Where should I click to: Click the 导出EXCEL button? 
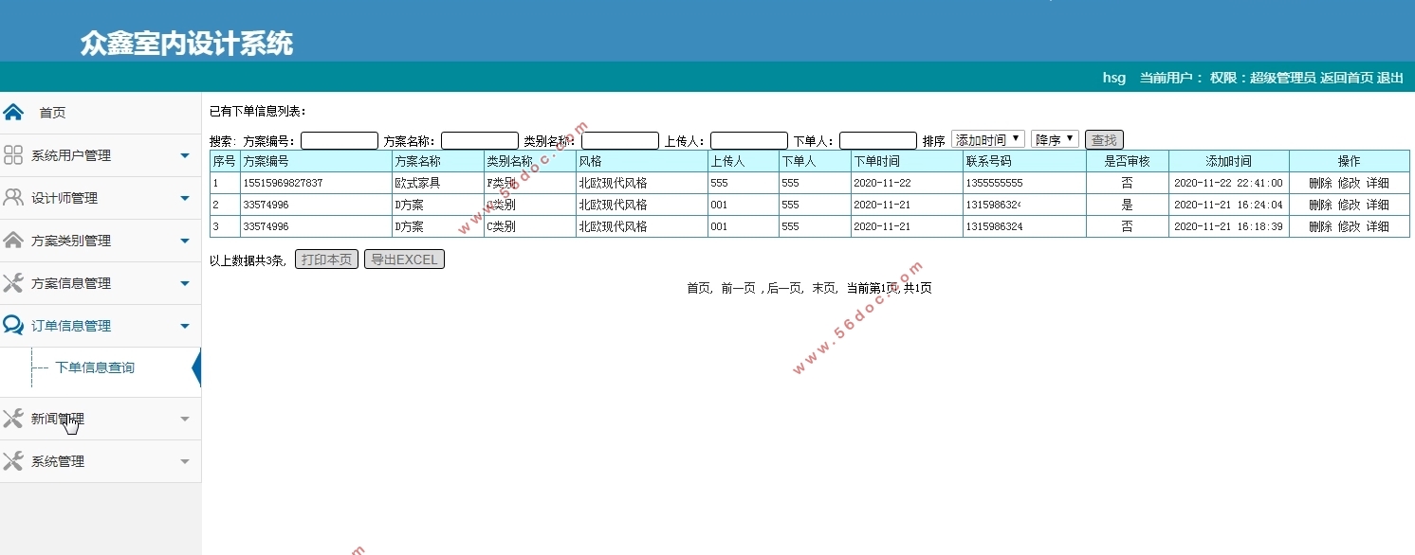(x=404, y=260)
